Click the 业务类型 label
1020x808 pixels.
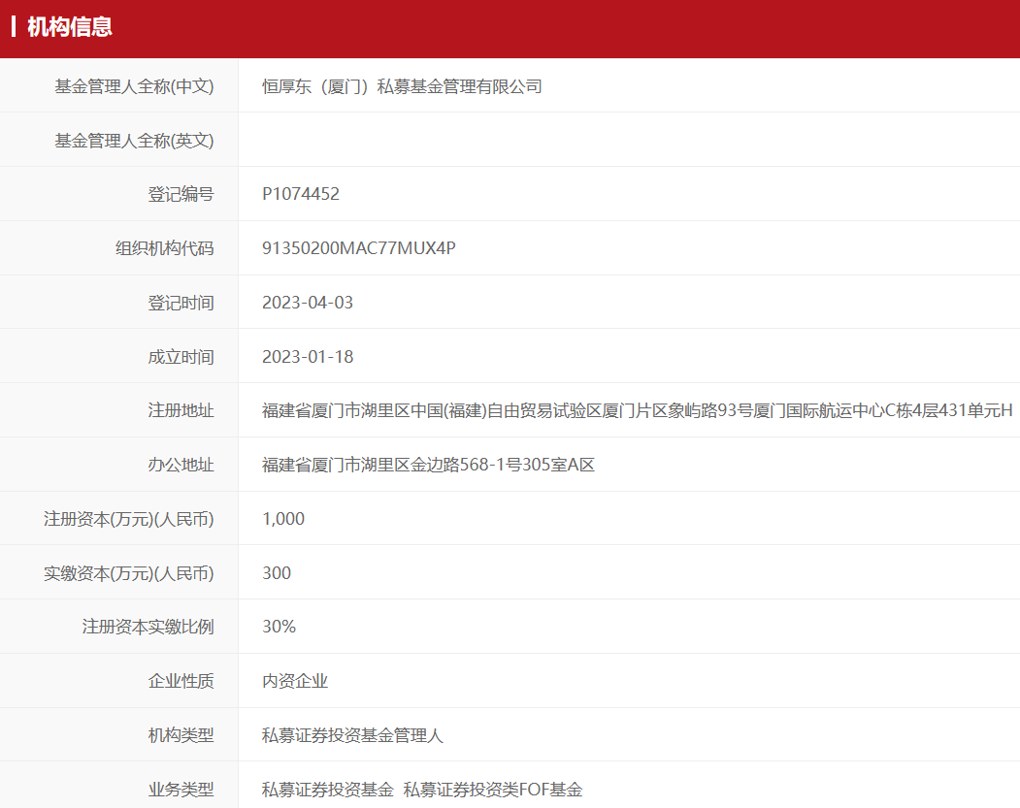181,790
